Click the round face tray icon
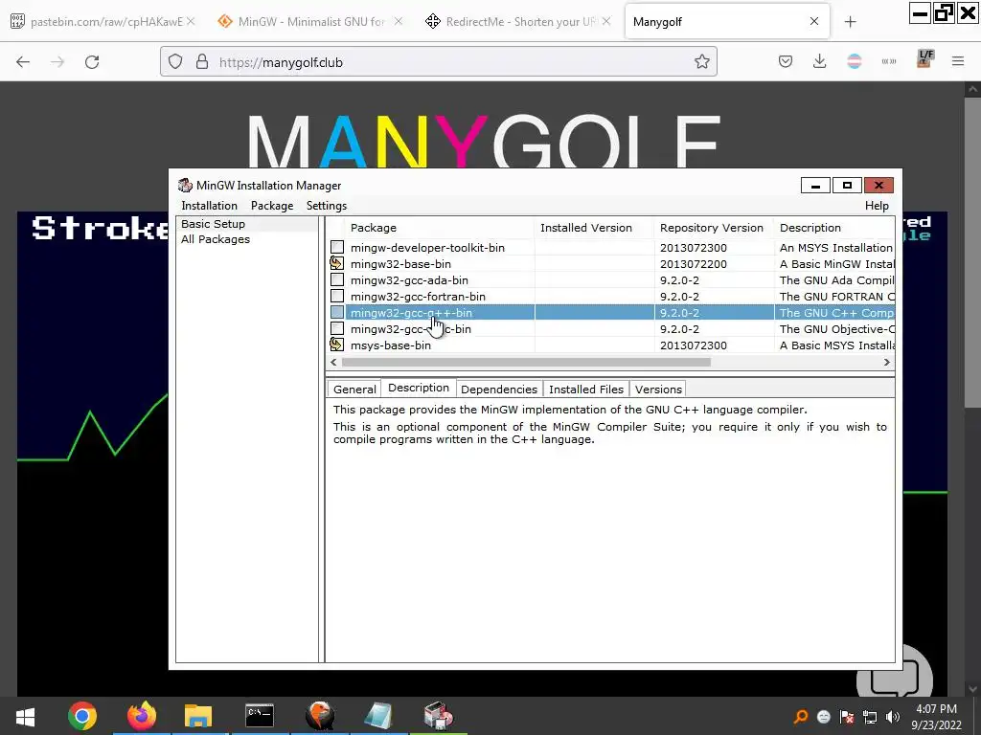This screenshot has height=735, width=981. coord(823,717)
